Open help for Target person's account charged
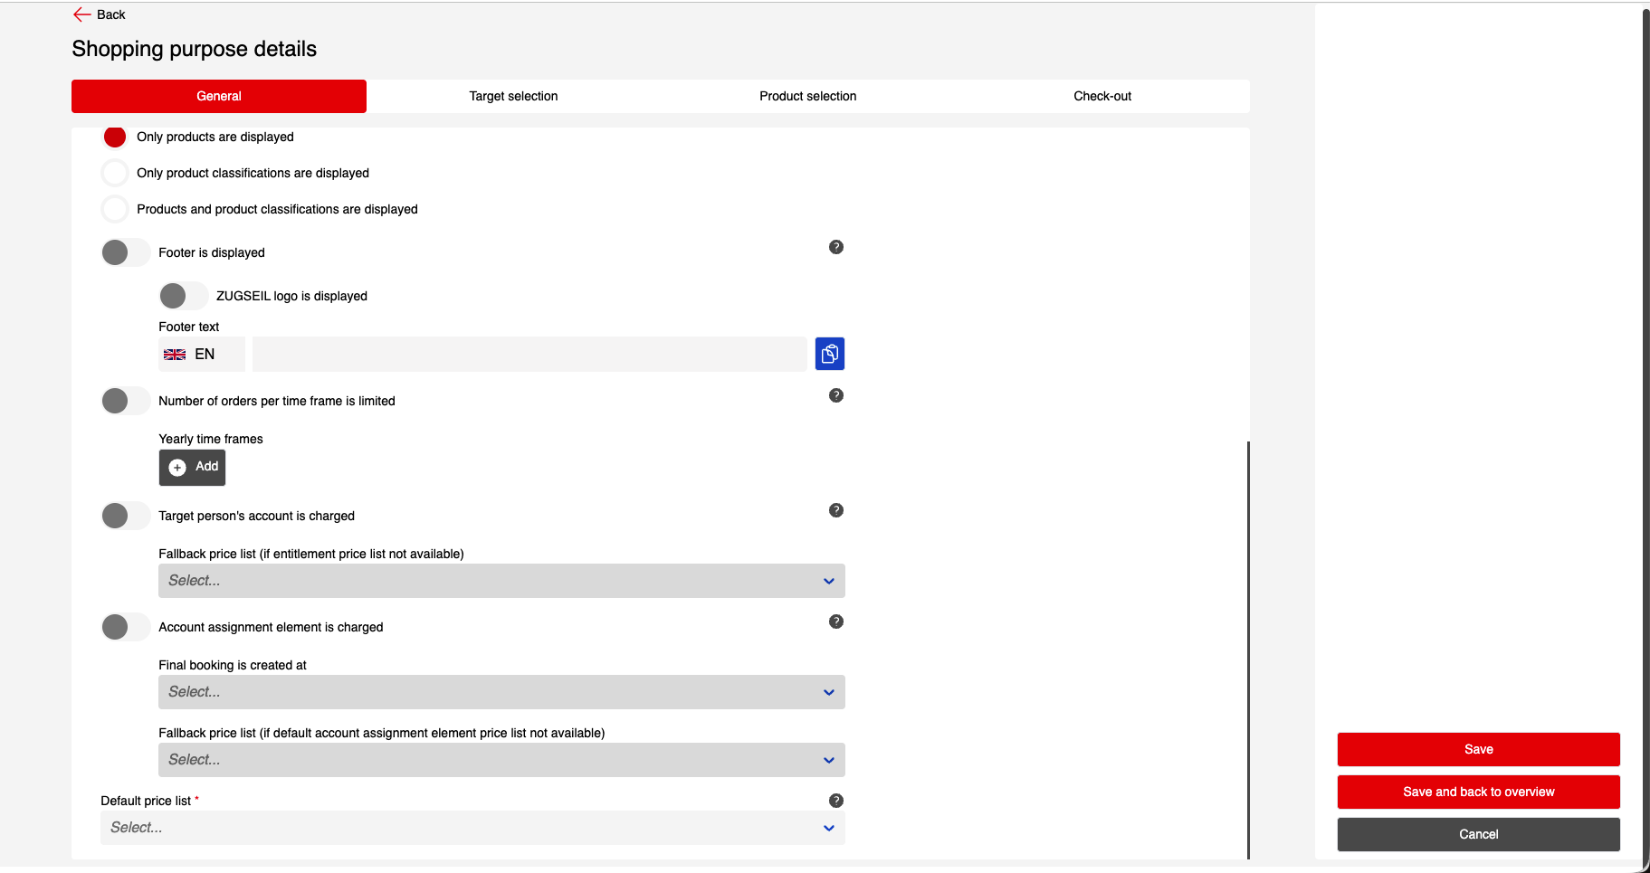This screenshot has width=1650, height=873. point(835,511)
